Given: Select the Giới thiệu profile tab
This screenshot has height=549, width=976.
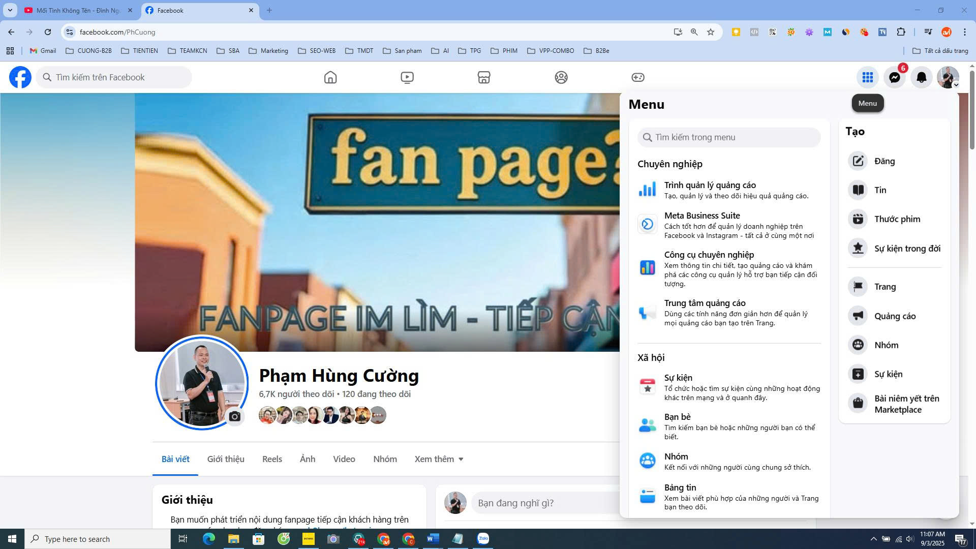Looking at the screenshot, I should click(226, 459).
